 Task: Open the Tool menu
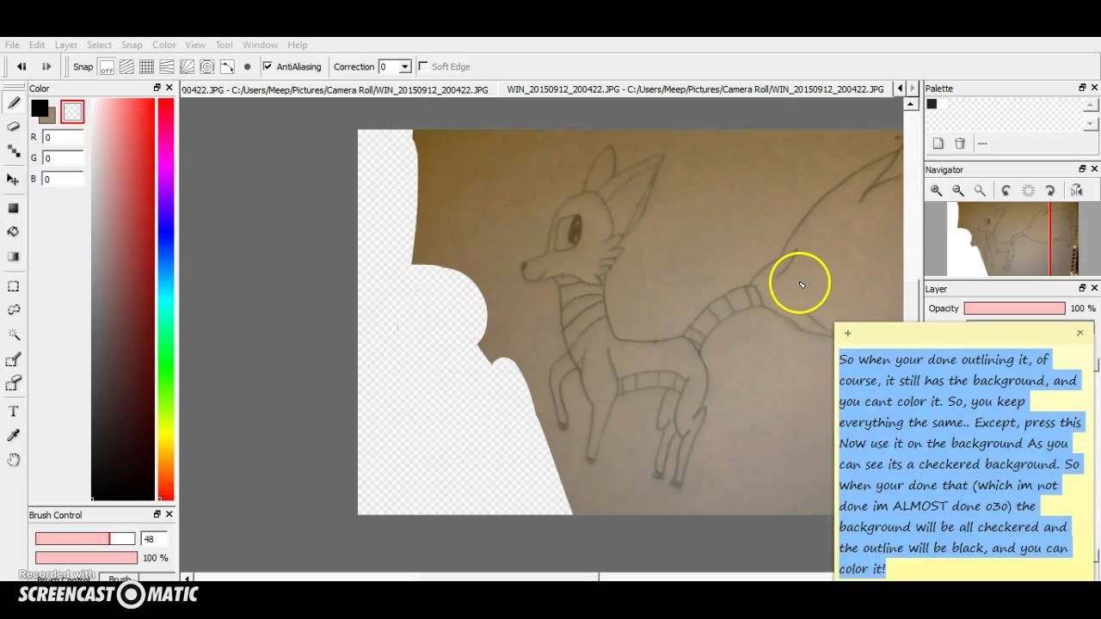225,45
